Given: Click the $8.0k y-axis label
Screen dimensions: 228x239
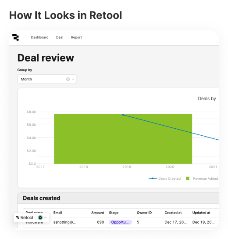Looking at the screenshot, I should (31, 112).
